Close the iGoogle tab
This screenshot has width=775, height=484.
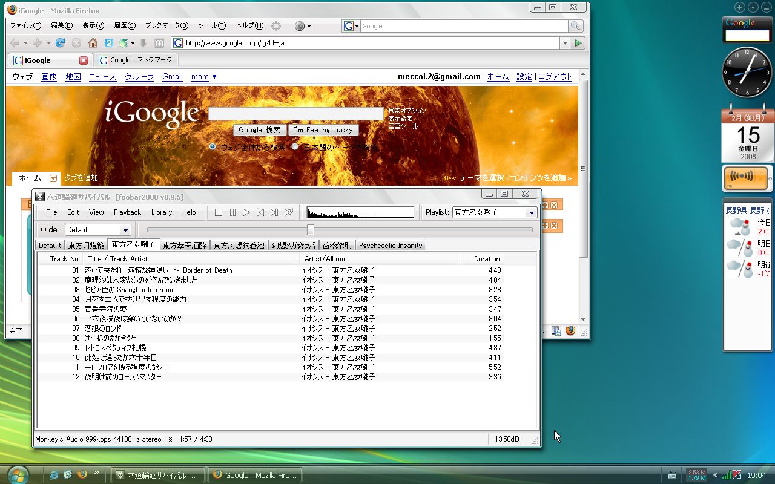tap(84, 60)
